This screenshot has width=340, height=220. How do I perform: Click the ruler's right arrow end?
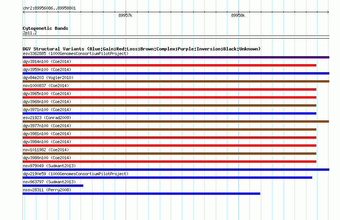[x=328, y=12]
